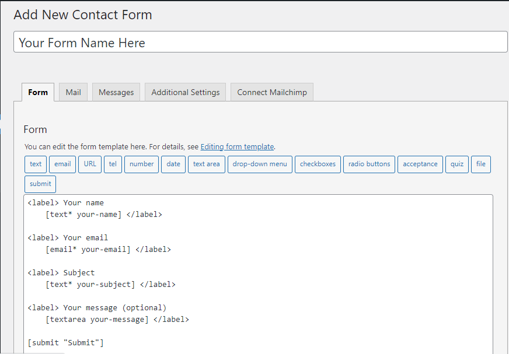Add a text area tag

point(206,164)
